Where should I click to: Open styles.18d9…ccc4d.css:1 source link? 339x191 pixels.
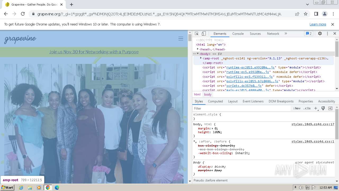click(x=313, y=141)
